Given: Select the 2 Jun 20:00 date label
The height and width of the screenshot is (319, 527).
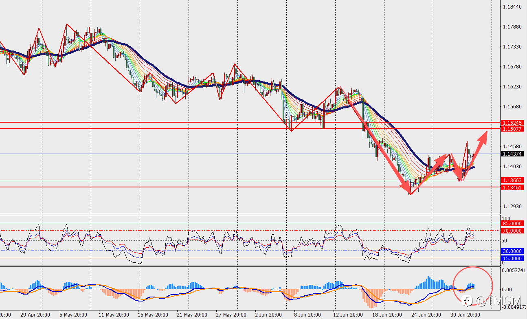Looking at the screenshot, I should tap(269, 315).
